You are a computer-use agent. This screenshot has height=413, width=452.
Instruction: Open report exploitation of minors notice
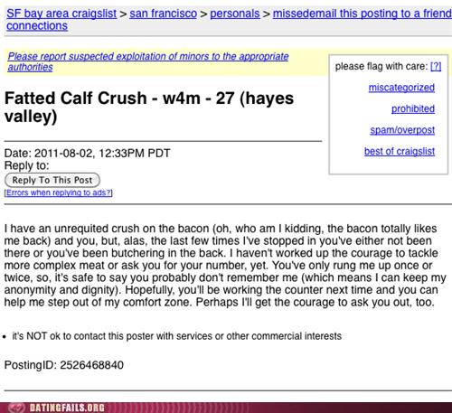[148, 61]
